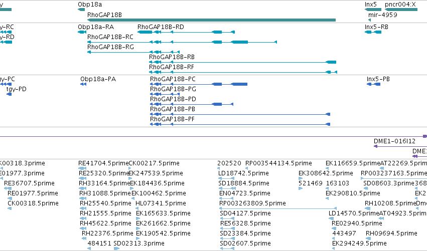Select the EK294249.5prime EST label
This screenshot has width=427, height=251.
pyautogui.click(x=359, y=243)
